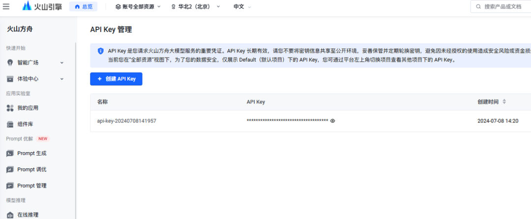531x219 pixels.
Task: Click the 组件库 icon
Action: coord(10,125)
